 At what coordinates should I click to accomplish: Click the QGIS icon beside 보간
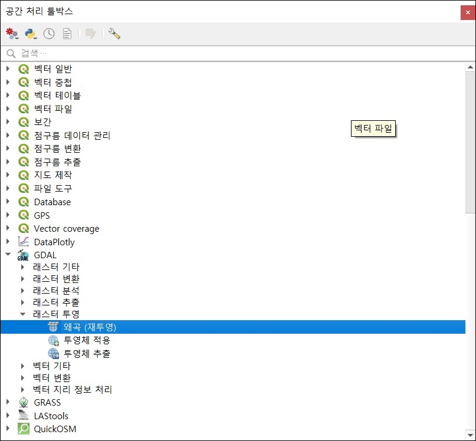point(24,122)
